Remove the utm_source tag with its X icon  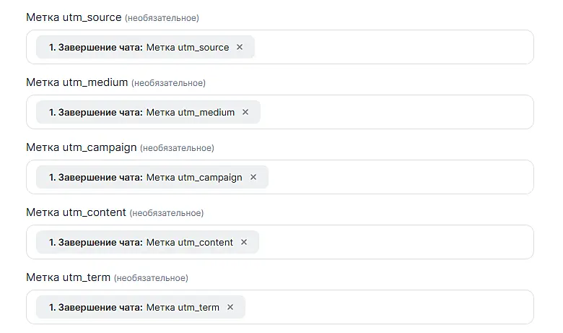point(240,47)
